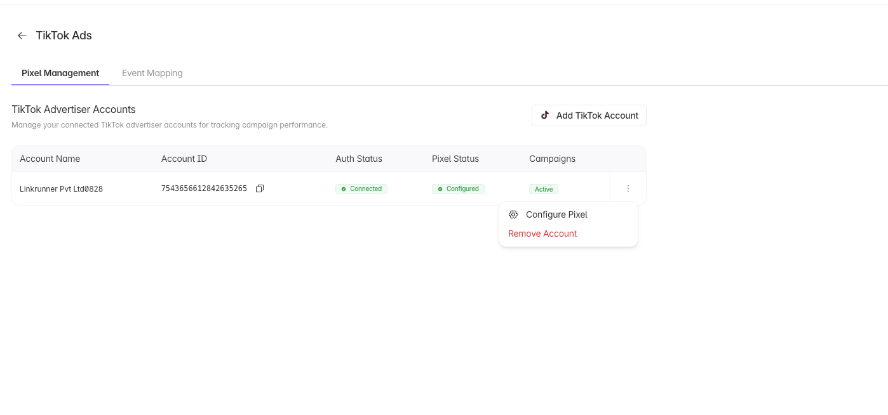Viewport: 888px width, 415px height.
Task: Open the three-dot menu for Linkrunner Pvt Ltd0828
Action: [628, 188]
